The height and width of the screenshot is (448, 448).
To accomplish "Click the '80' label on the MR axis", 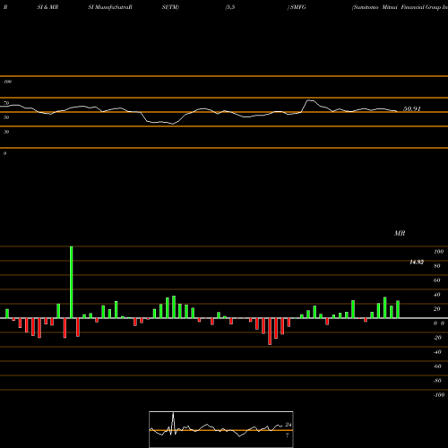I will 437,266.
